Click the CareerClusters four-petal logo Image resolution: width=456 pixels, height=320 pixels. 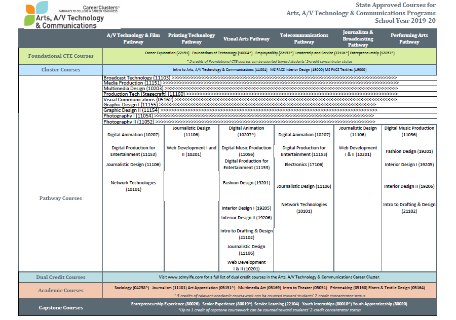(35, 14)
